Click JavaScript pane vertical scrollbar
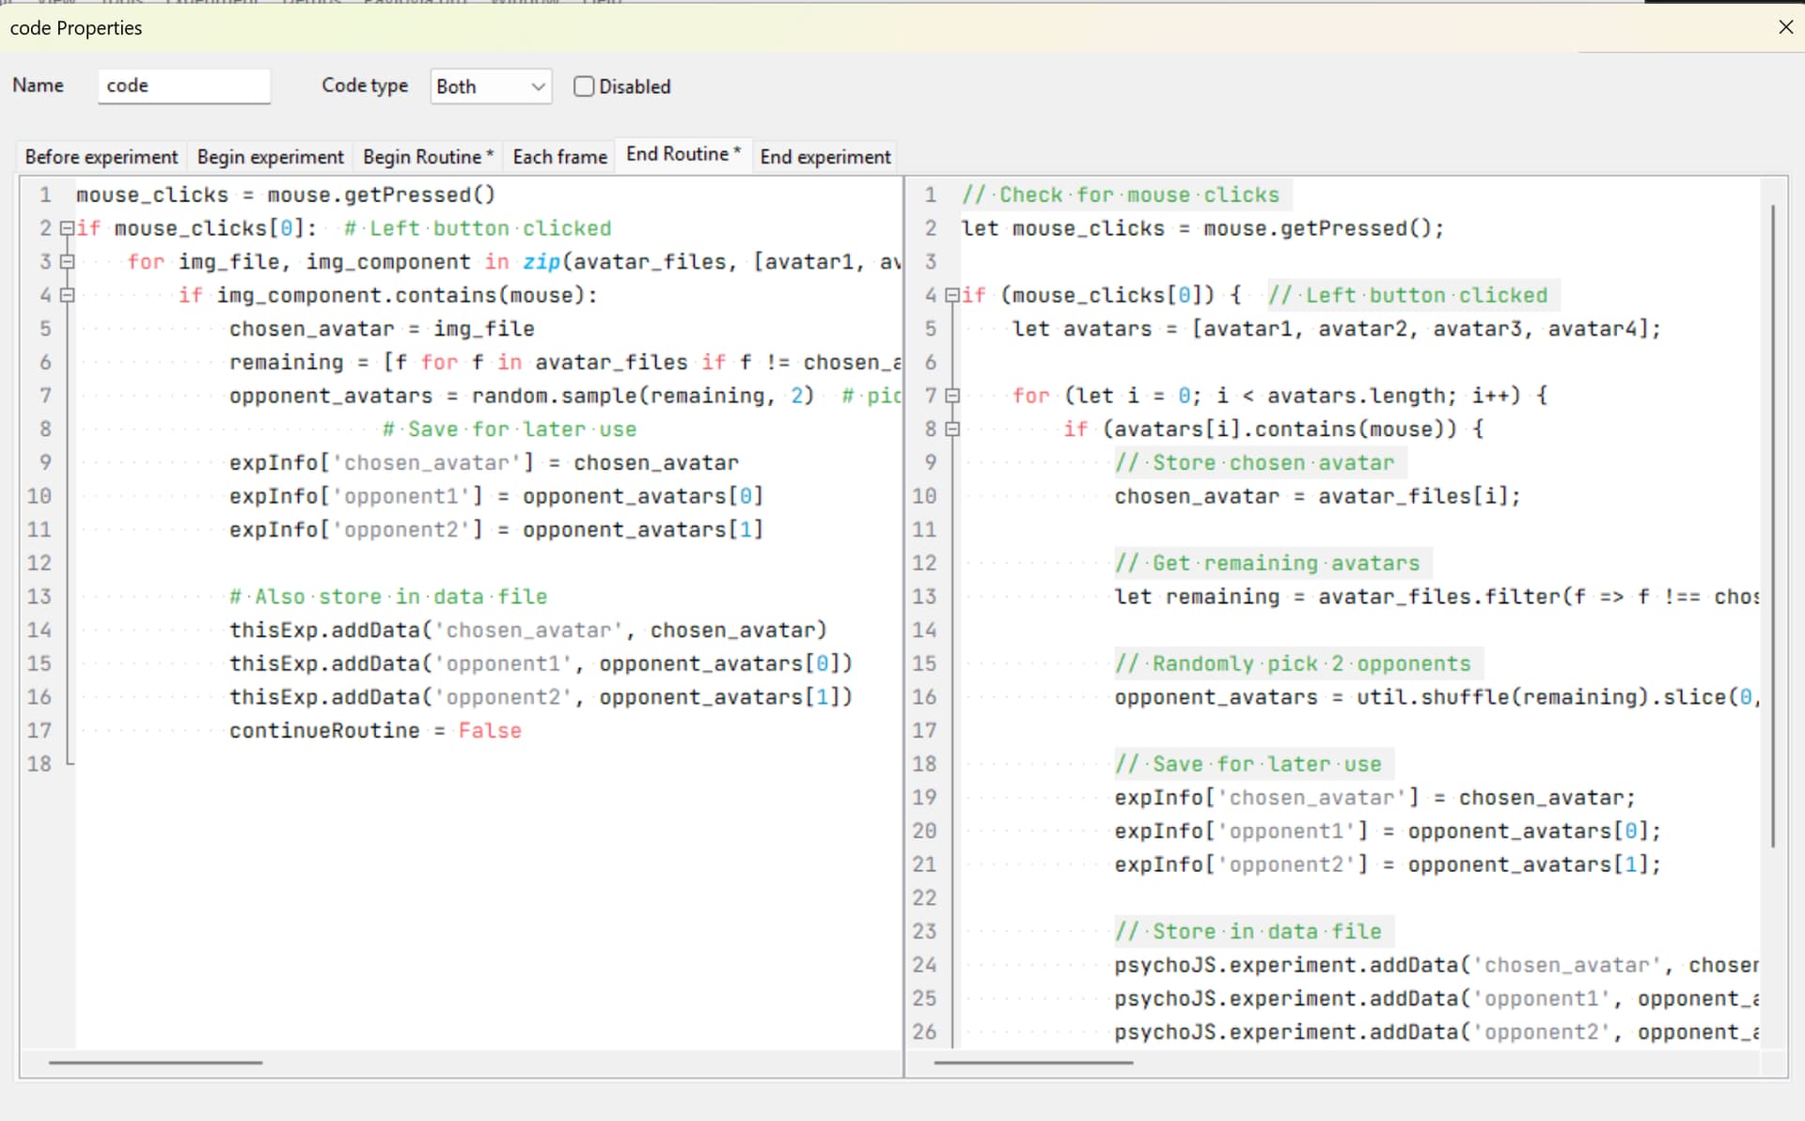Viewport: 1805px width, 1121px height. click(1772, 526)
